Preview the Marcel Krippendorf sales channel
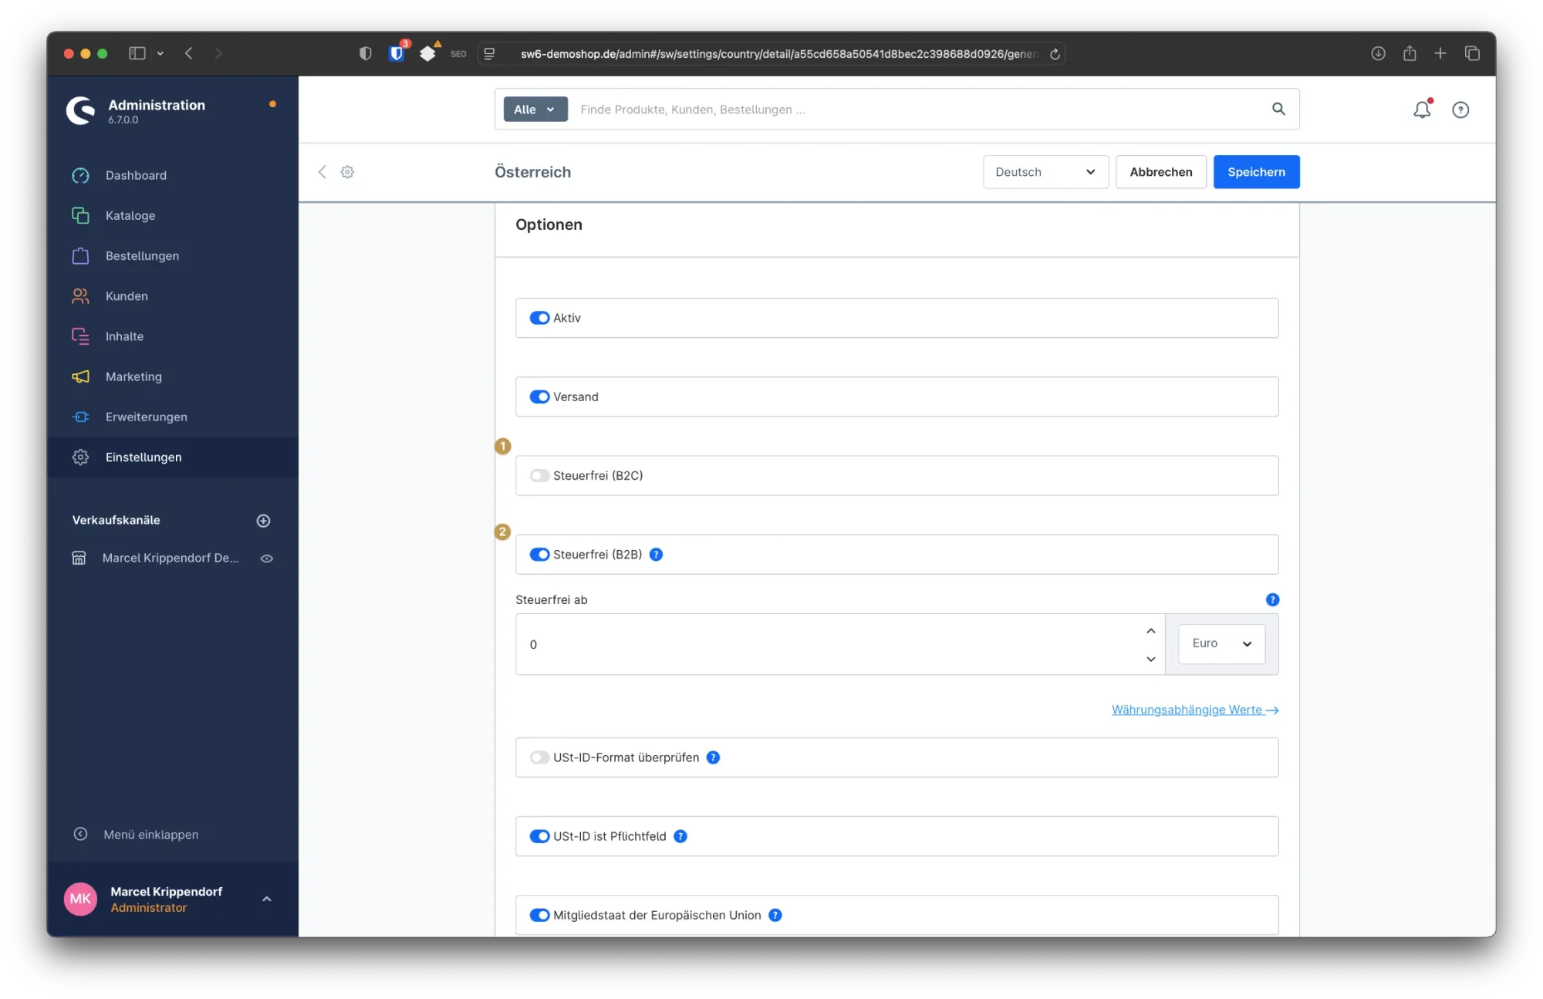1543x999 pixels. click(267, 559)
